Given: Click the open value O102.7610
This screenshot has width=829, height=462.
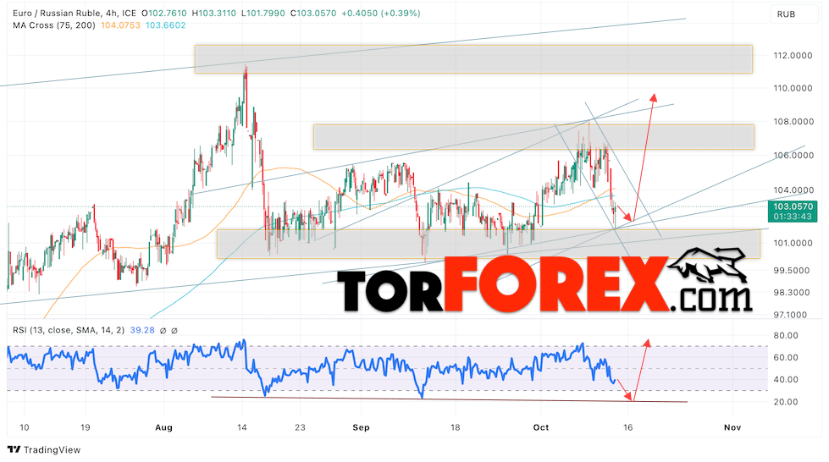Looking at the screenshot, I should [x=164, y=14].
